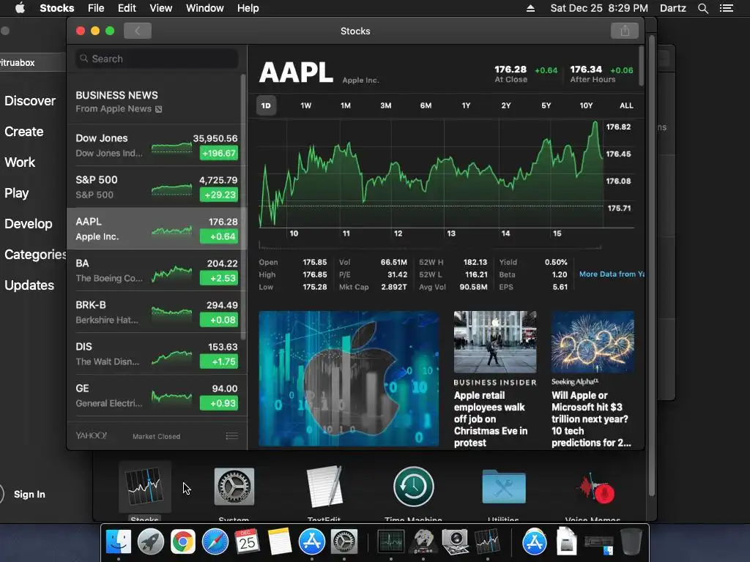Open the share button in Stocks toolbar
The height and width of the screenshot is (562, 750).
tap(625, 31)
